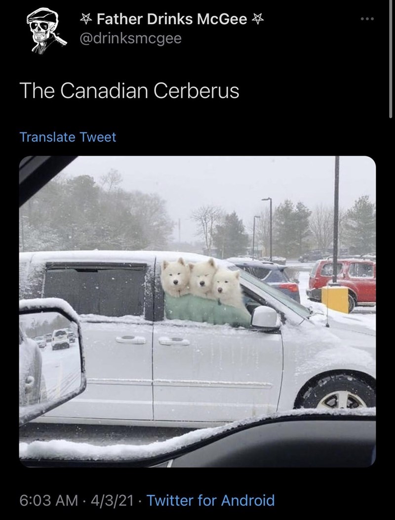Click the pentagram symbol before Father
395x520 pixels.
click(x=86, y=19)
